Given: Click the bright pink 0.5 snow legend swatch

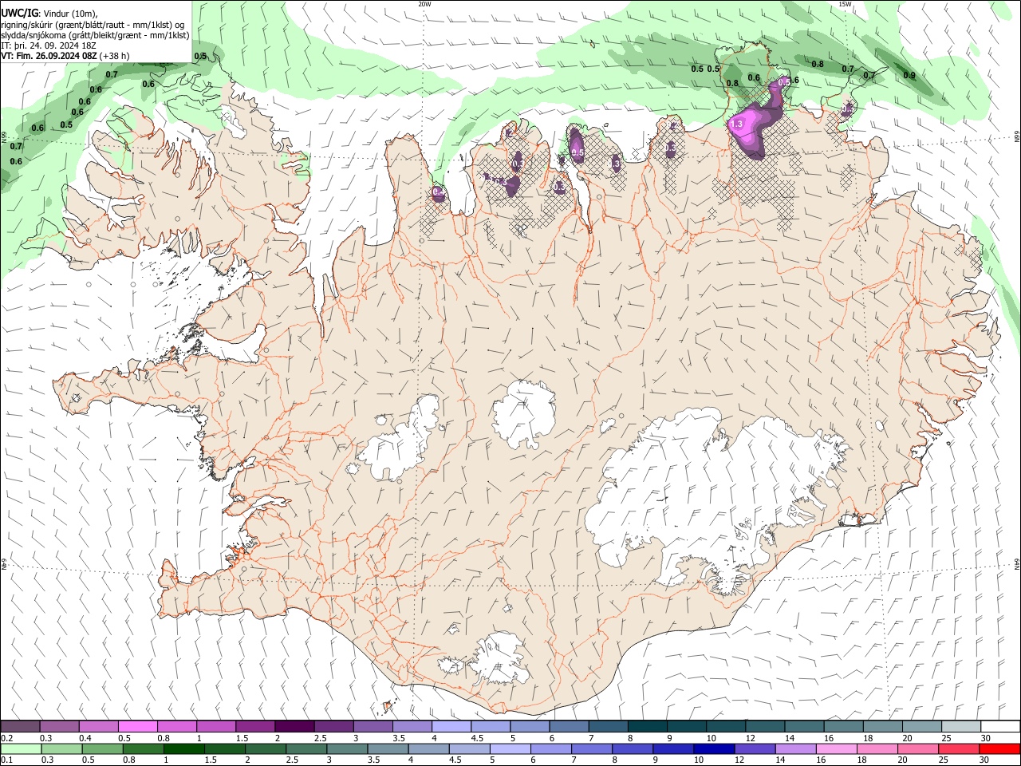Looking at the screenshot, I should click(137, 726).
